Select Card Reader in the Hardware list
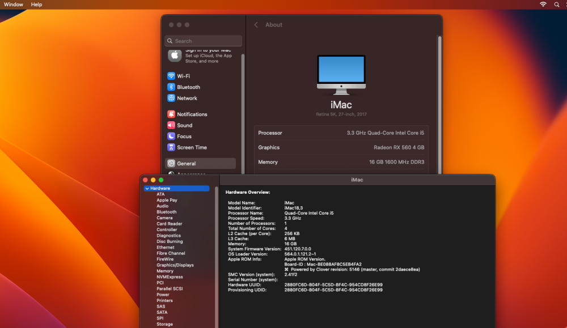Viewport: 567px width, 328px height. point(169,224)
